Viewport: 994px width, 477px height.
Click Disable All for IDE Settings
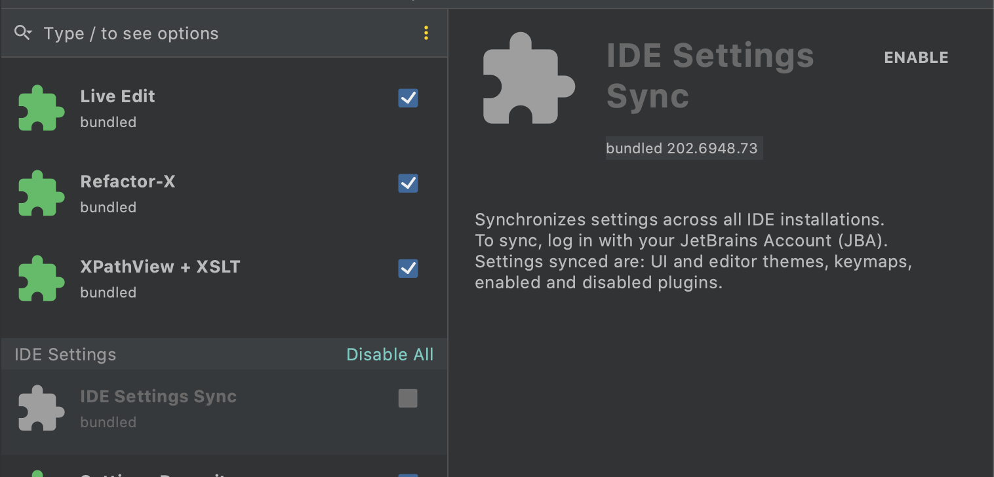(x=389, y=354)
